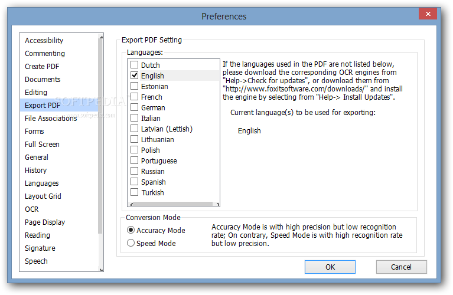Tick the Turkish language checkbox
The width and height of the screenshot is (453, 295).
tap(135, 192)
